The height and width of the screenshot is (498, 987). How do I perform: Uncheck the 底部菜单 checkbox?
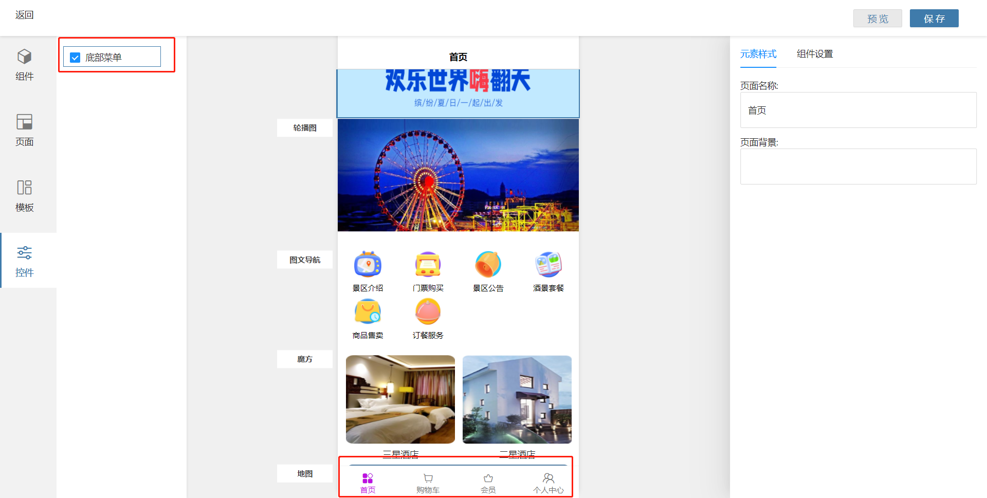(75, 58)
